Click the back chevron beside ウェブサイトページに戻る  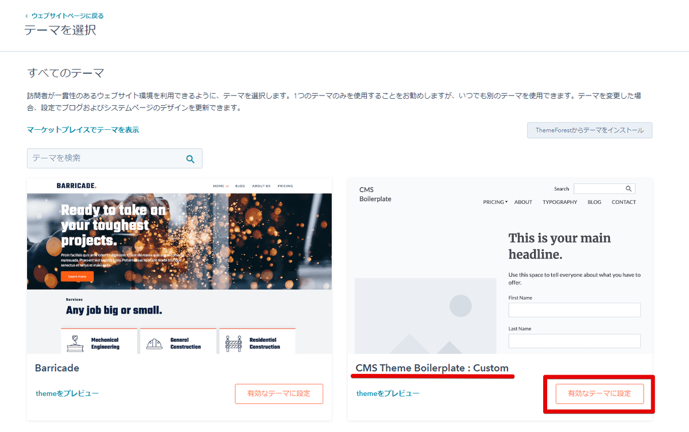26,16
